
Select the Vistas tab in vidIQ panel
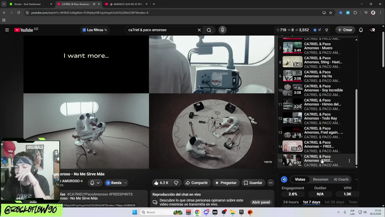click(x=300, y=179)
